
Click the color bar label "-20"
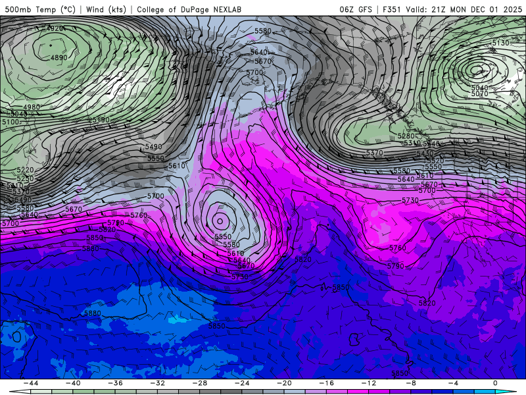point(284,383)
